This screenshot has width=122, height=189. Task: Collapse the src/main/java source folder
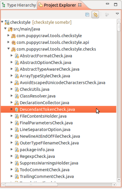[5, 29]
